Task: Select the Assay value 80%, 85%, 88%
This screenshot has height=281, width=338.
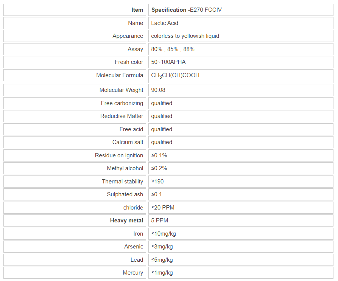Action: click(173, 49)
